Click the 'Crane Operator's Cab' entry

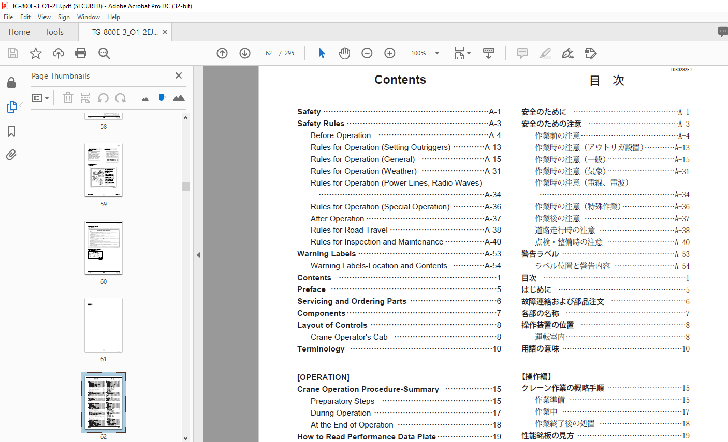pyautogui.click(x=349, y=337)
